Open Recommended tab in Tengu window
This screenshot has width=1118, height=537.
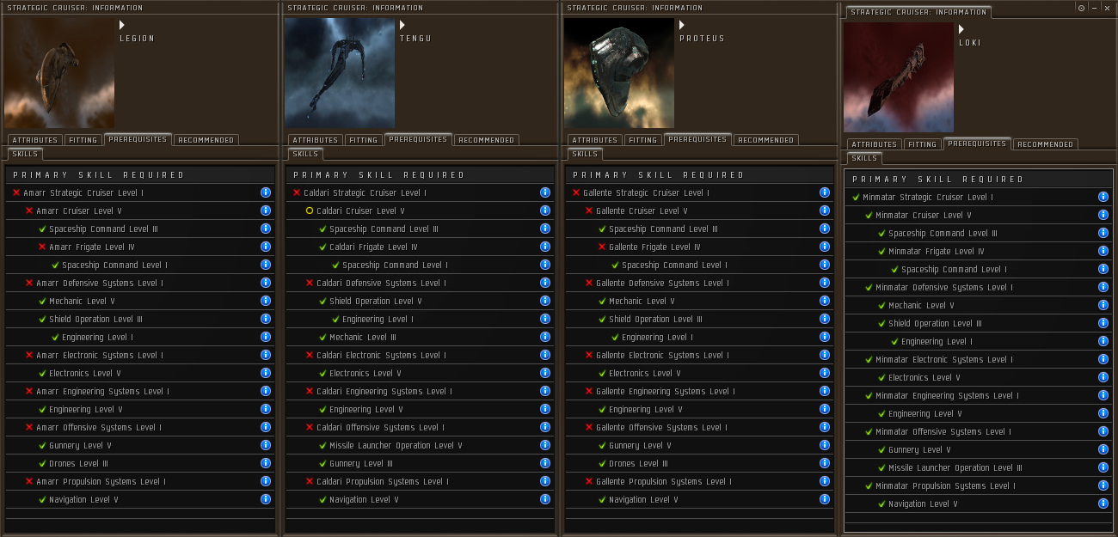click(x=486, y=140)
